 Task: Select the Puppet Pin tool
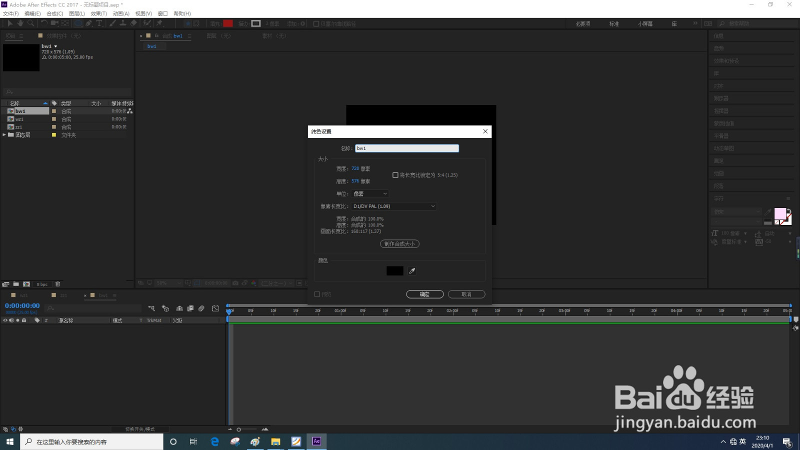click(160, 23)
